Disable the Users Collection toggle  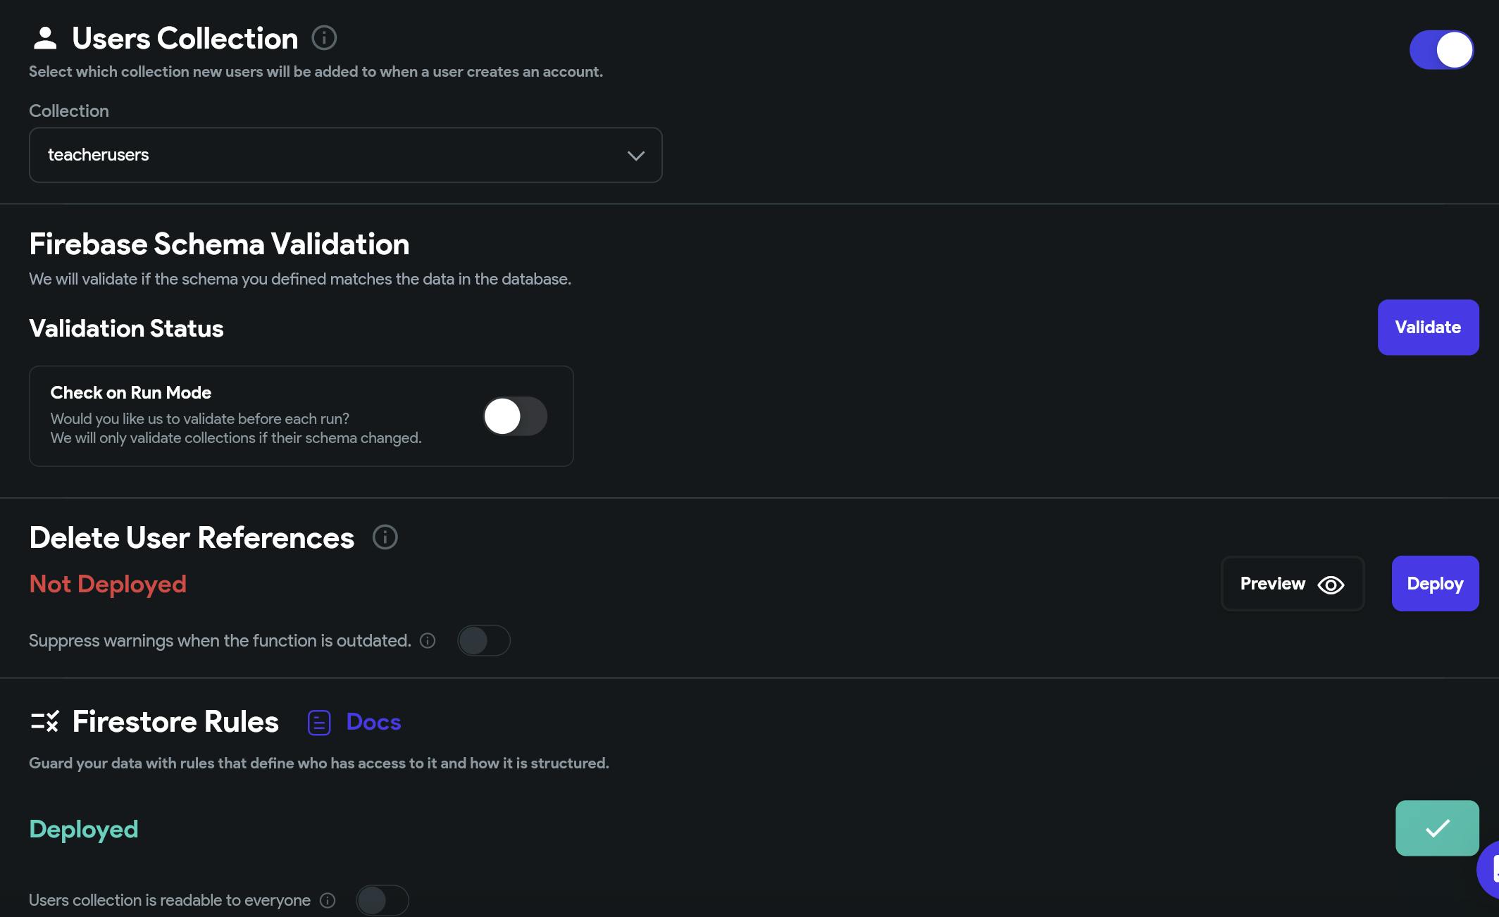click(x=1441, y=50)
